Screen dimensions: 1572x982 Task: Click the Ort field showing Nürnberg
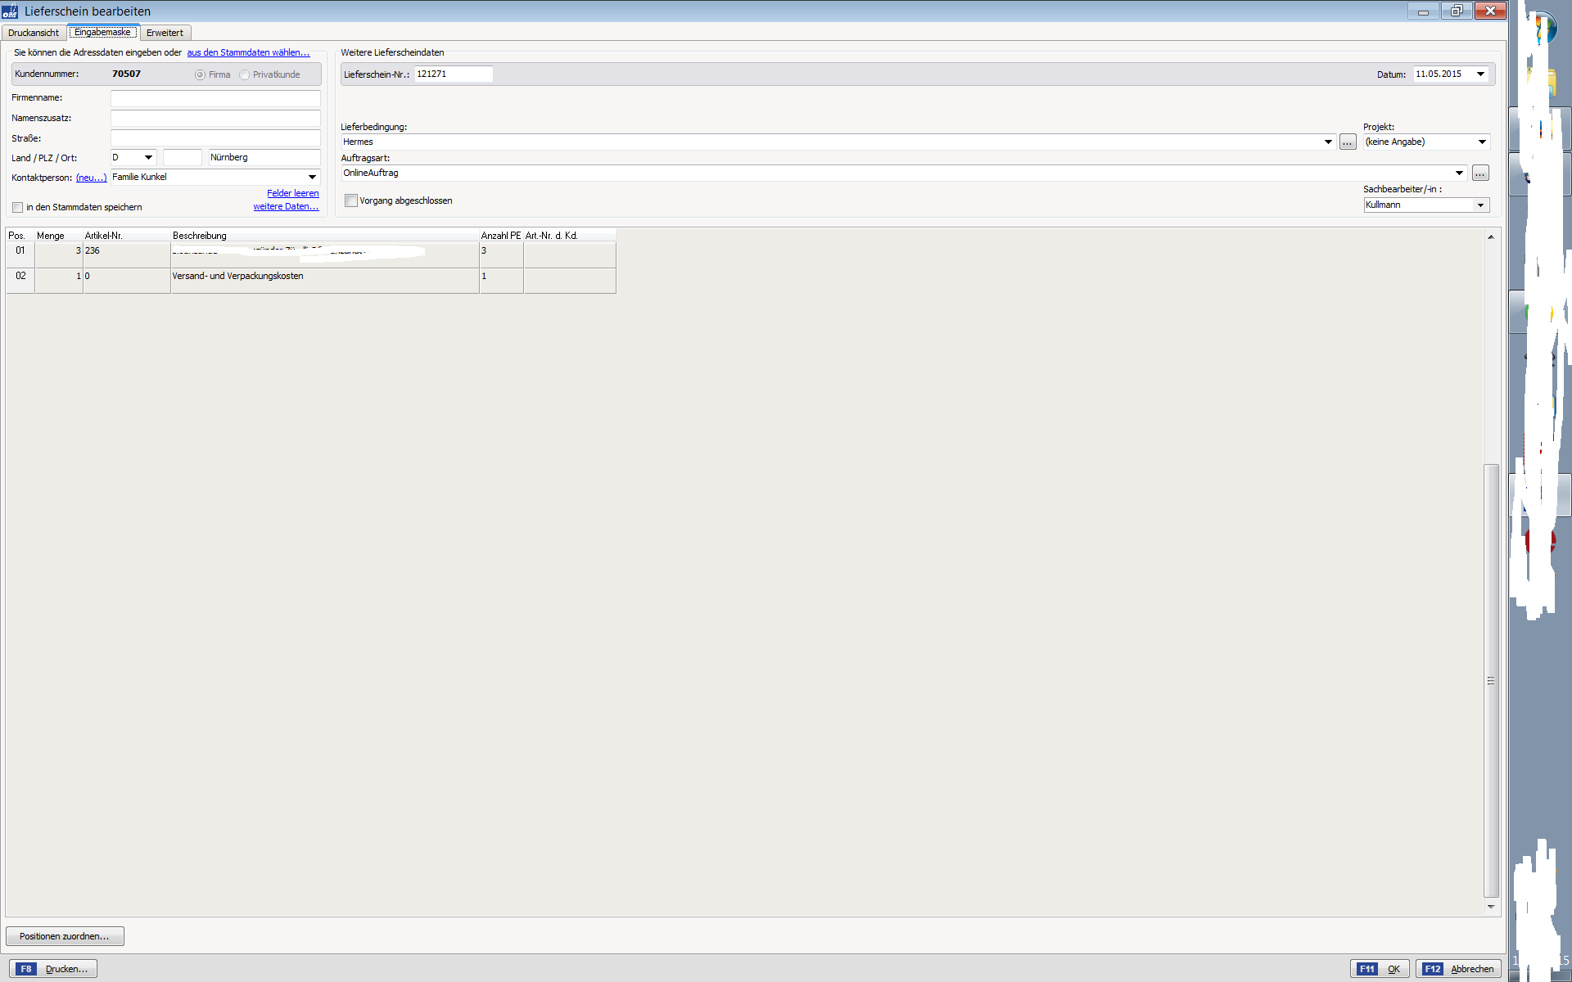click(x=264, y=157)
